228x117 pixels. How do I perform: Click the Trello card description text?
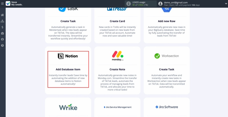tap(117, 31)
